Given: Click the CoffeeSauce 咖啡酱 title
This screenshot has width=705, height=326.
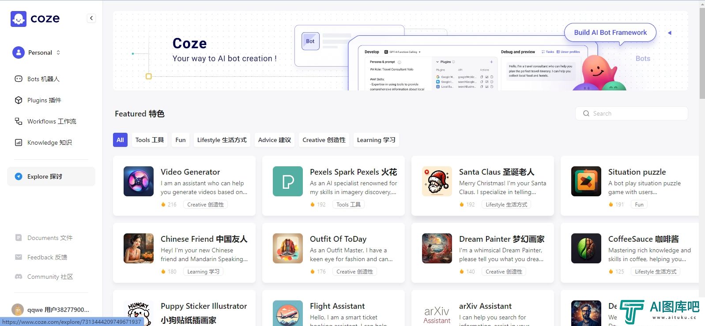Looking at the screenshot, I should click(644, 239).
